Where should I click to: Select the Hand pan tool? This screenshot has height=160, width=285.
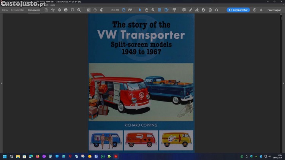146,10
